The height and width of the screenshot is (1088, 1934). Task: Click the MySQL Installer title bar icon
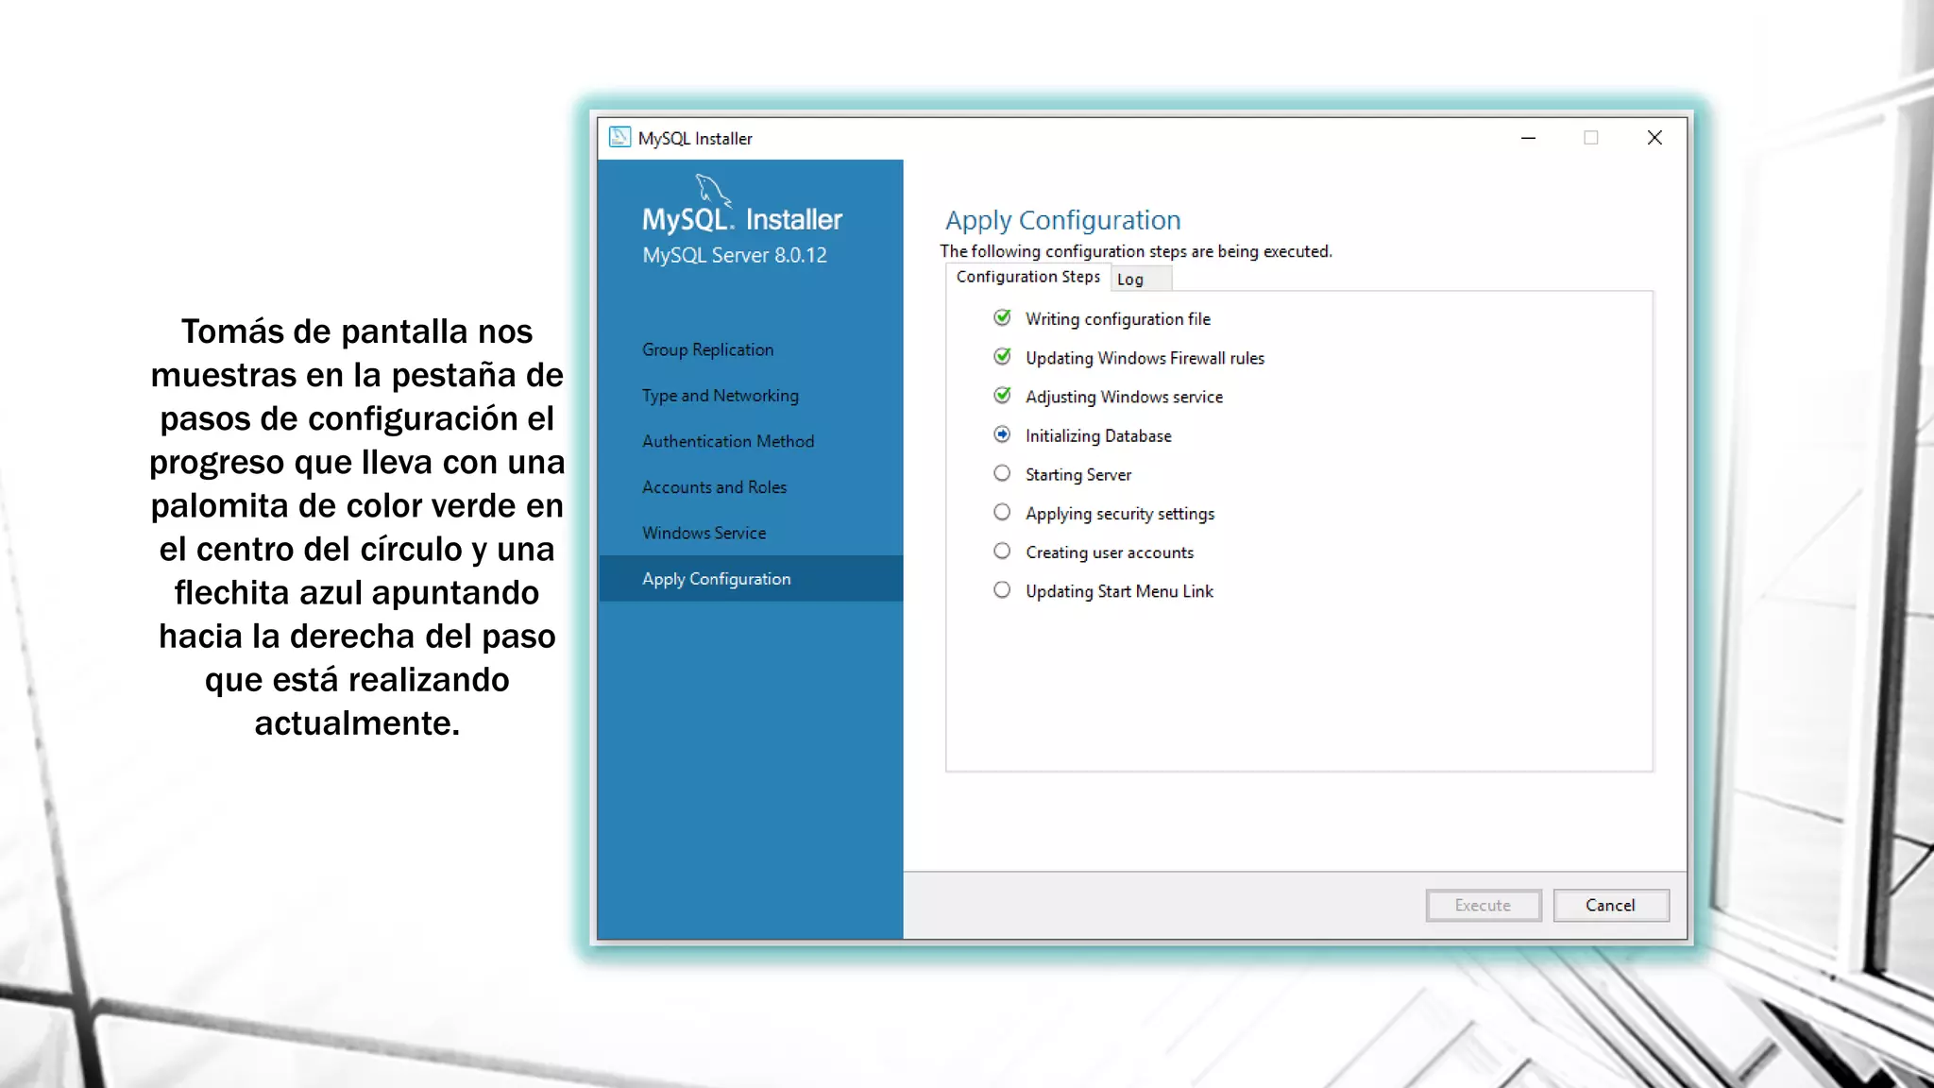(619, 138)
